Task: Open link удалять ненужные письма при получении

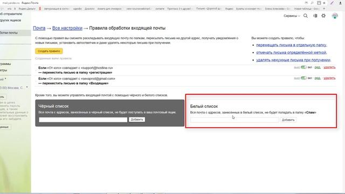Action: pos(293,60)
